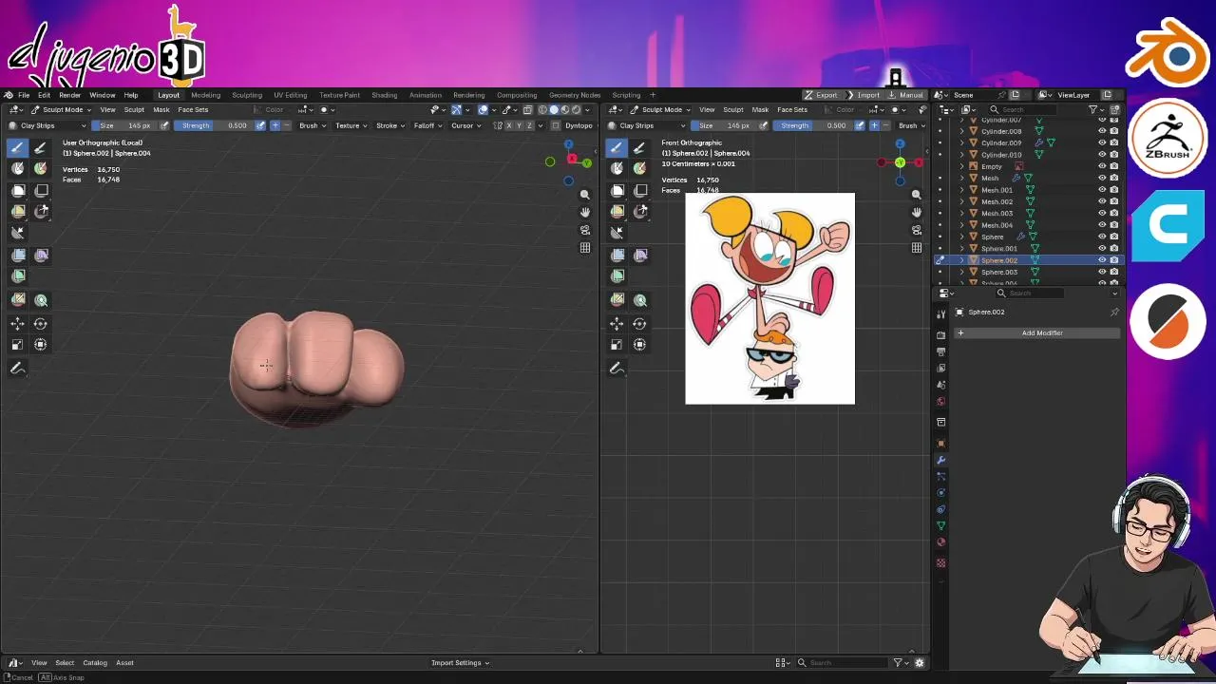Set brush direction to Add (plus) in left header
This screenshot has height=684, width=1216.
click(275, 125)
